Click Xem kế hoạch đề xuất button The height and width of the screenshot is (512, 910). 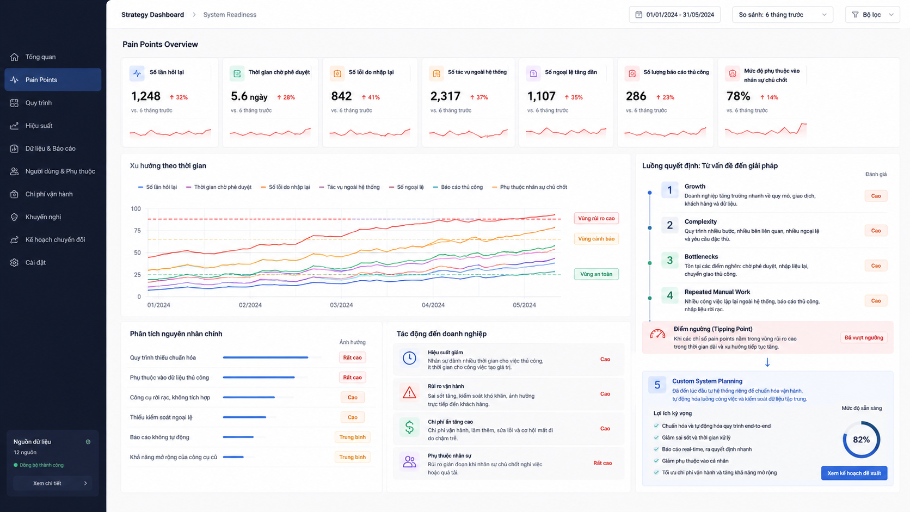[x=854, y=473]
